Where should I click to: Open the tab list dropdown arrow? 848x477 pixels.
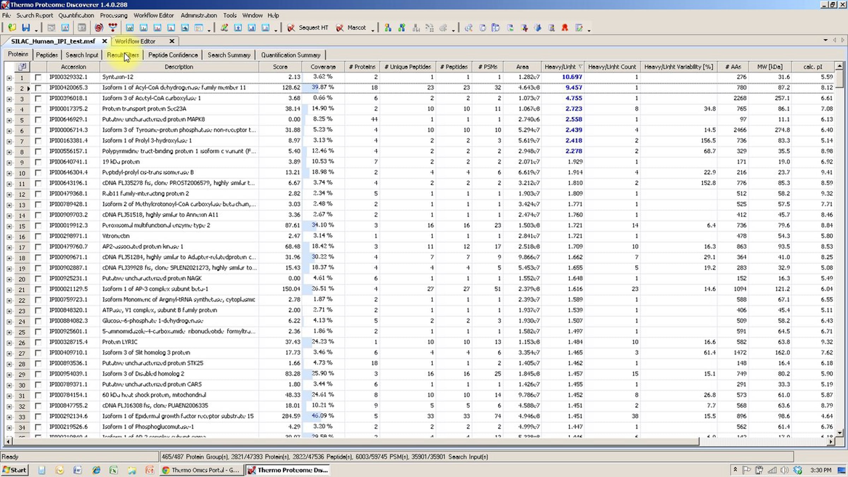pos(825,40)
